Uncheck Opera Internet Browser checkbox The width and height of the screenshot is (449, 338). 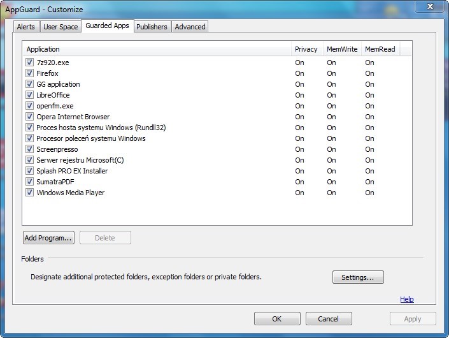tap(29, 117)
